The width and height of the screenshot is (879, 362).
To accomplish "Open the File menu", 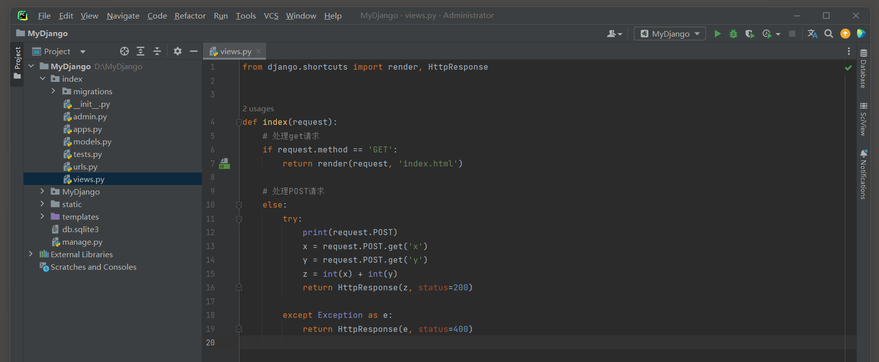I will pos(44,16).
